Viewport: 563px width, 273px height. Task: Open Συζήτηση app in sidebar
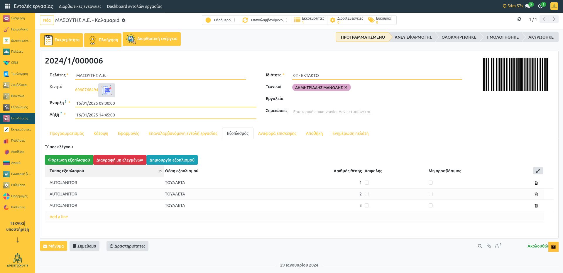point(18,18)
